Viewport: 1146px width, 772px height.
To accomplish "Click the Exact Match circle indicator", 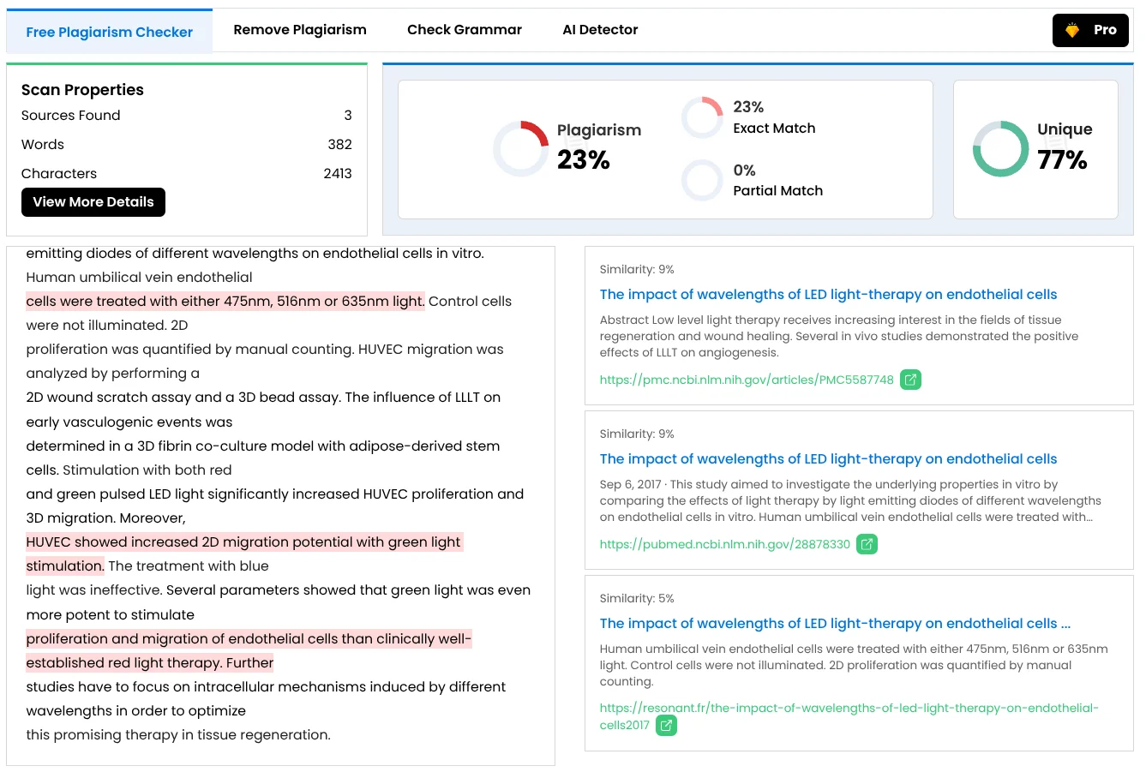I will point(702,117).
